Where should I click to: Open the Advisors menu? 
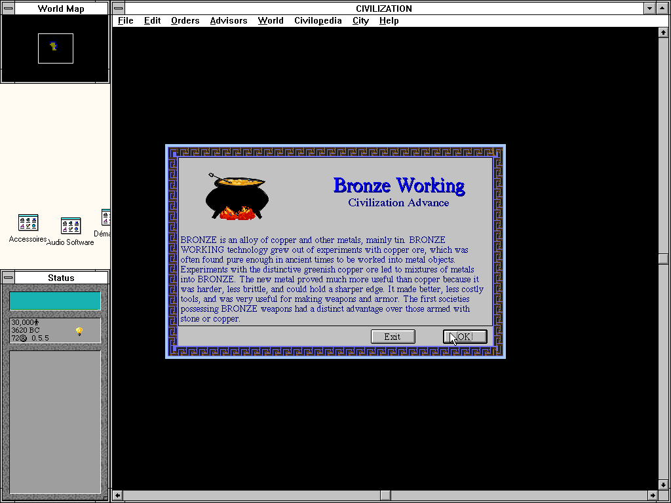[x=229, y=20]
